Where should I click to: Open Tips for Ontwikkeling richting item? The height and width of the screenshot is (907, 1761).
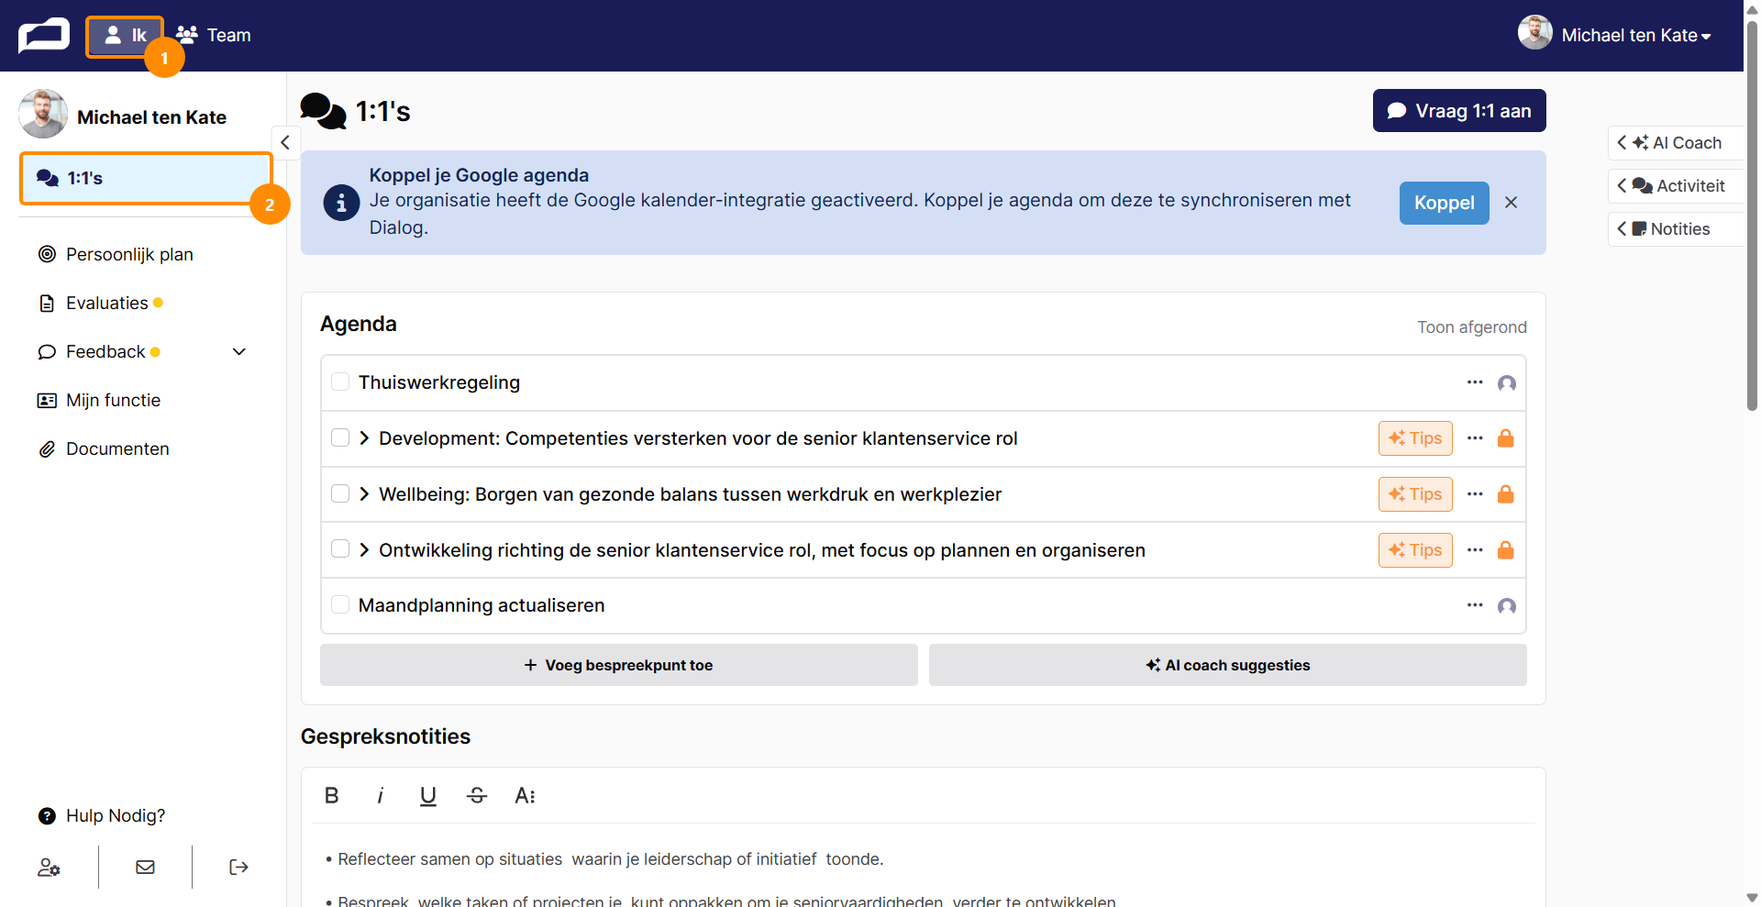pos(1415,550)
